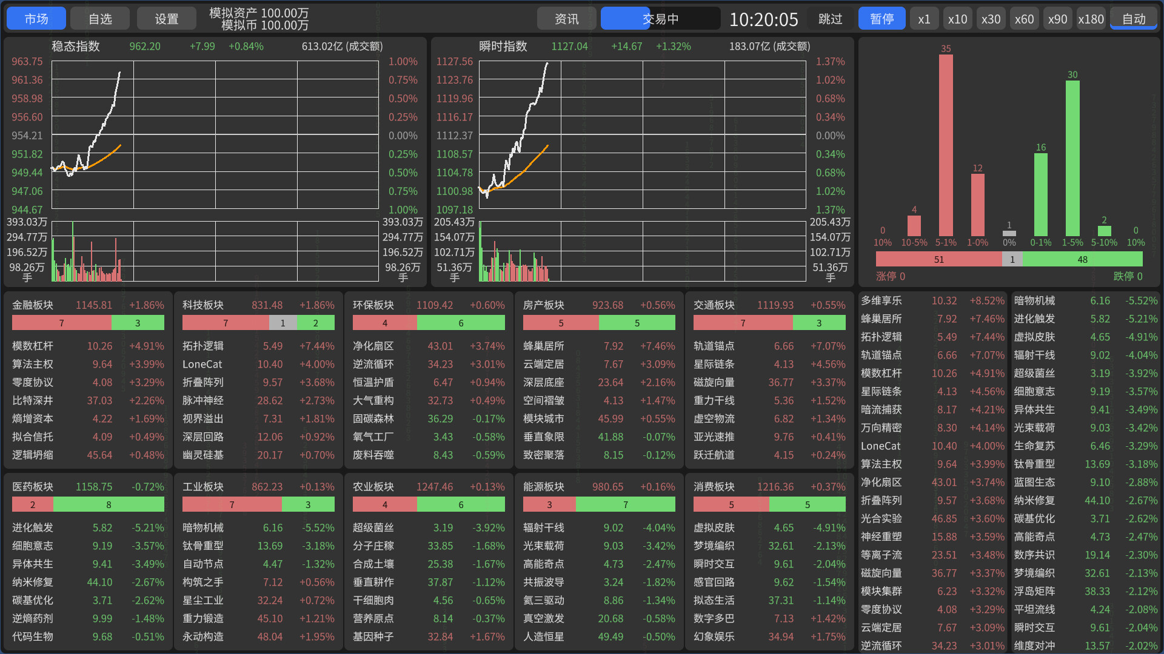Image resolution: width=1164 pixels, height=654 pixels.
Task: Open the 金融板块 sector header
Action: point(88,305)
